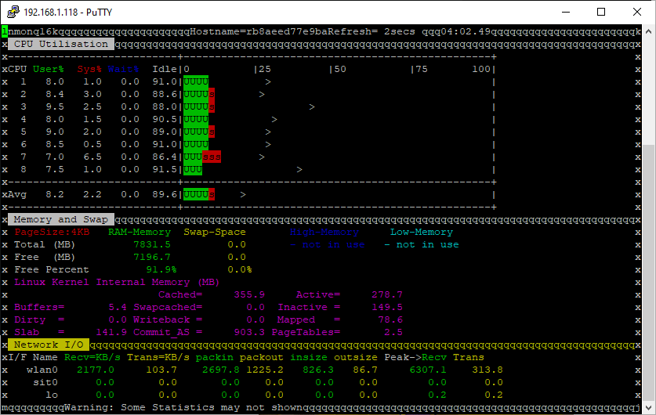Image resolution: width=656 pixels, height=415 pixels.
Task: Click the Commit_AS value 903.3
Action: point(249,332)
